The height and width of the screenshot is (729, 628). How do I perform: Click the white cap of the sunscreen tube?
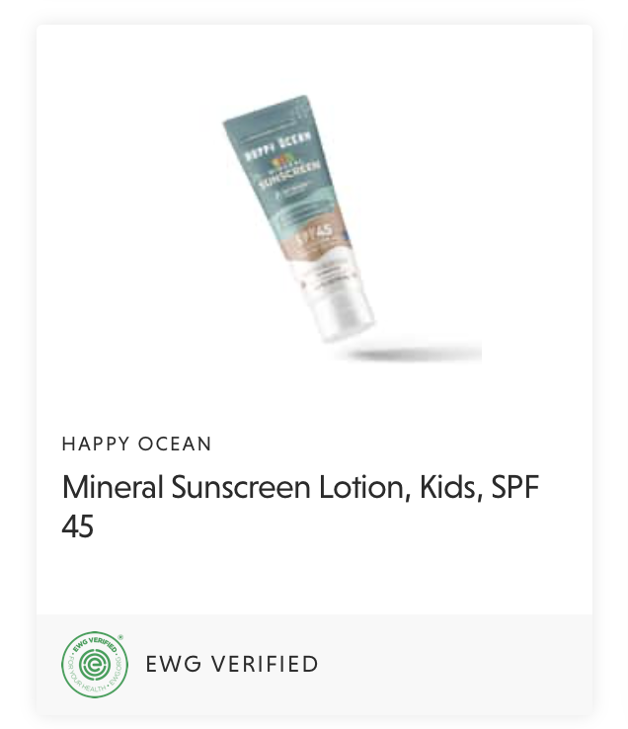point(347,316)
